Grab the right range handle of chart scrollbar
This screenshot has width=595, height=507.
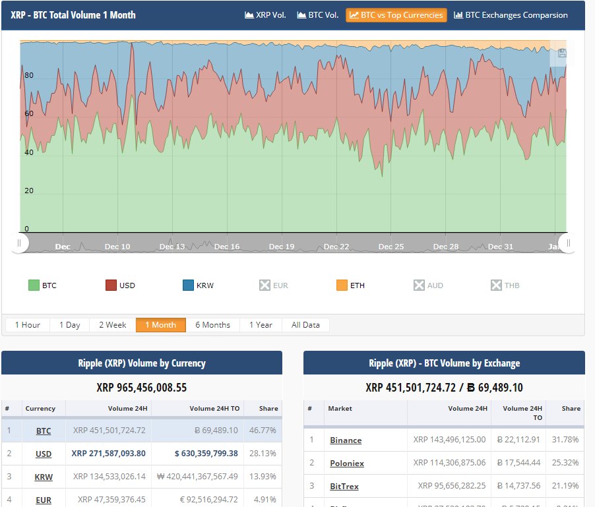click(x=568, y=243)
